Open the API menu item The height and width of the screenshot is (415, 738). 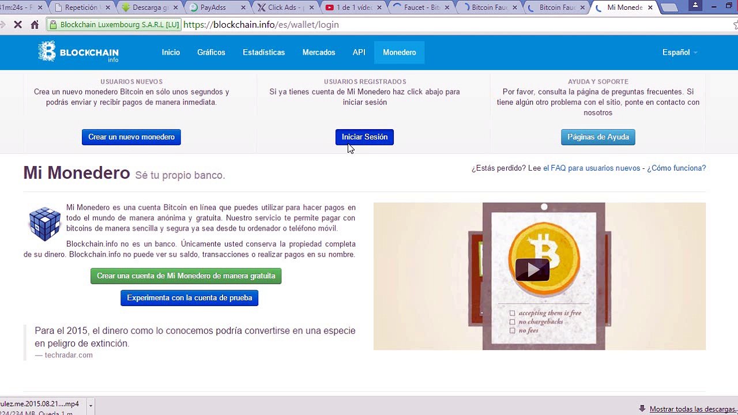359,52
